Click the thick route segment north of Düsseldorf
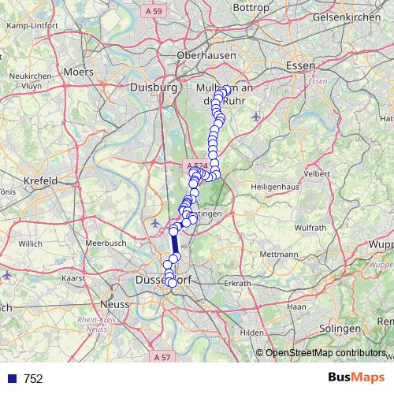The width and height of the screenshot is (394, 394). [175, 244]
